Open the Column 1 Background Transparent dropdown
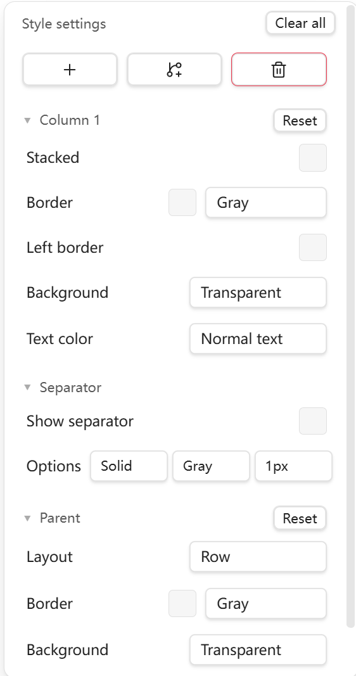 [x=258, y=292]
